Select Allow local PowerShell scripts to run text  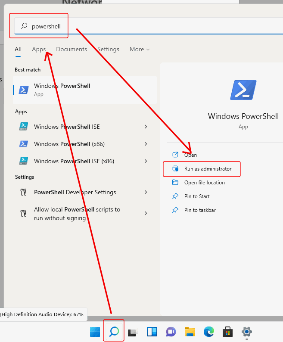pyautogui.click(x=77, y=214)
